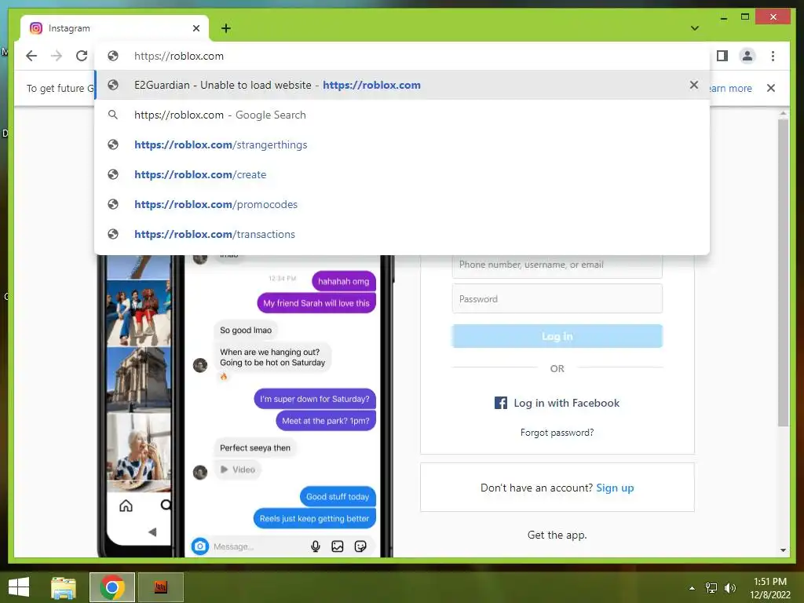Screen dimensions: 804x603
Task: Click the 'hahahah omg' chat bubble
Action: [x=344, y=281]
